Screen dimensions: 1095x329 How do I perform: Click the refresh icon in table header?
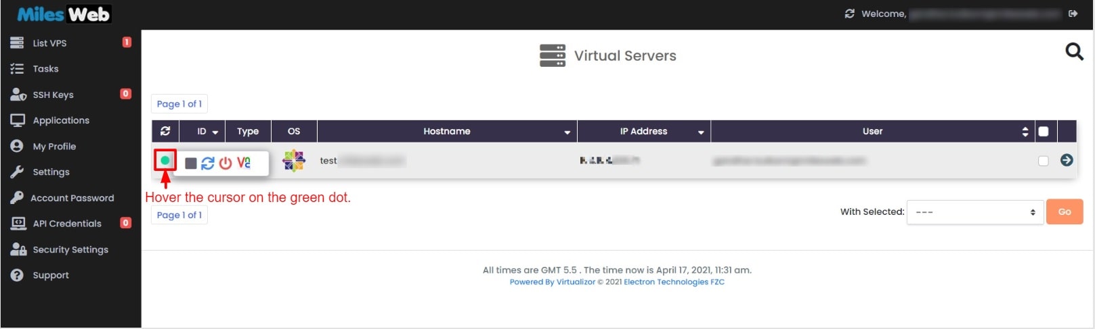coord(165,131)
